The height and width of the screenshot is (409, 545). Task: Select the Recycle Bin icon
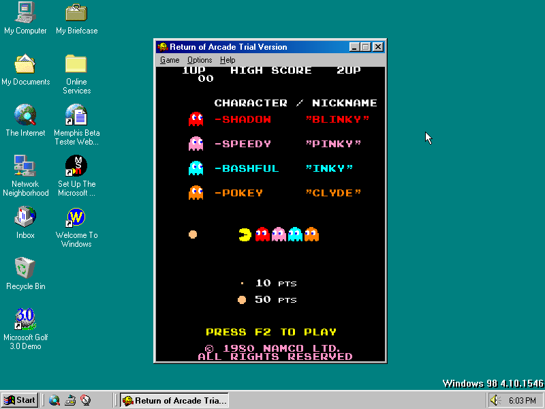25,274
